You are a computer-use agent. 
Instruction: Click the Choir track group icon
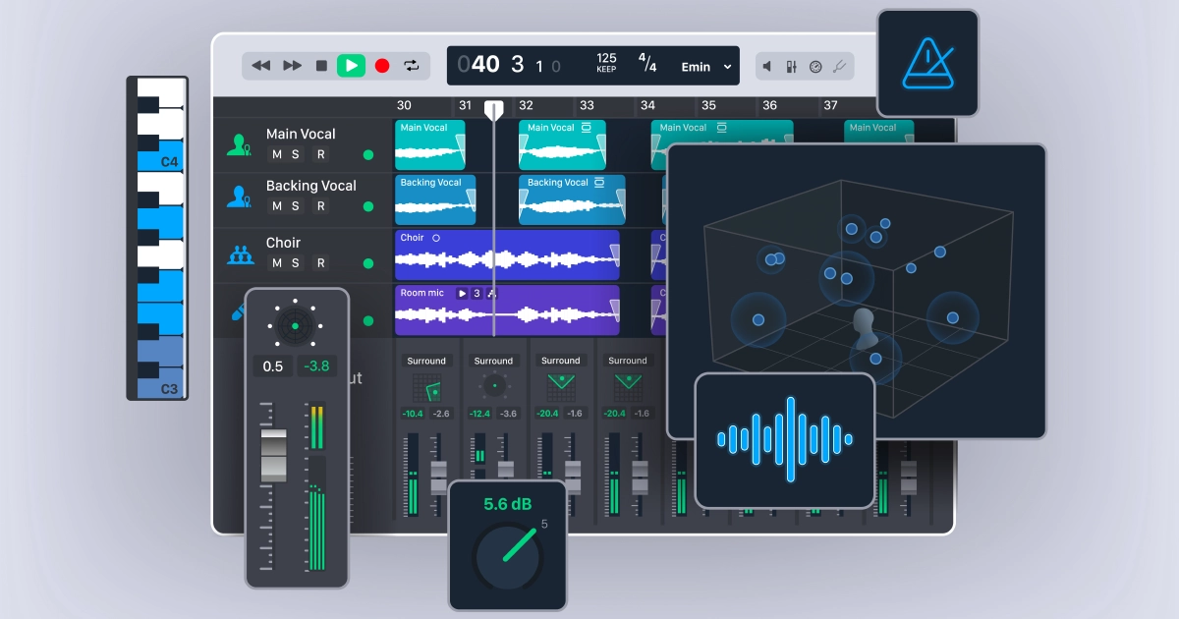coord(241,254)
